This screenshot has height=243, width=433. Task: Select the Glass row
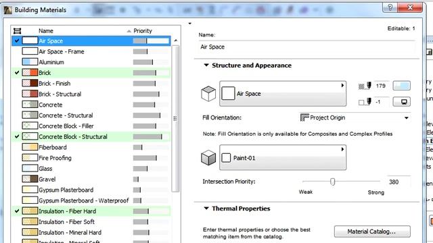[x=91, y=168]
